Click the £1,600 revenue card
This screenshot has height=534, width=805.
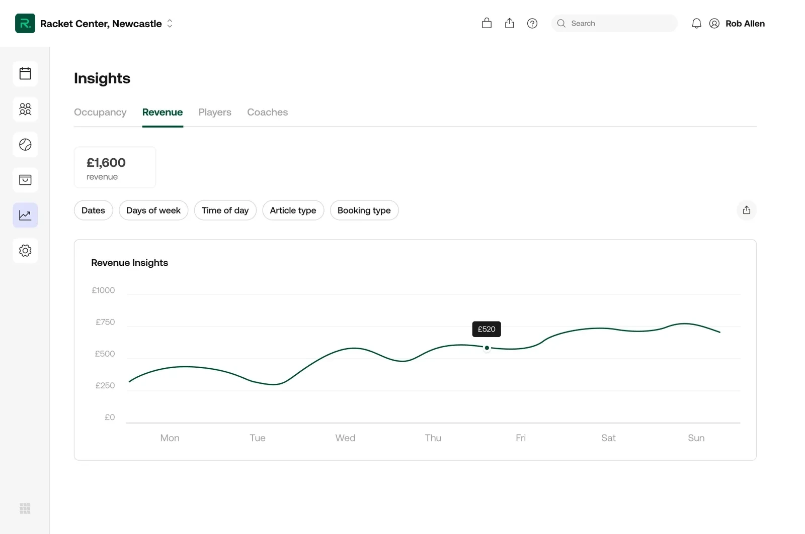(115, 167)
